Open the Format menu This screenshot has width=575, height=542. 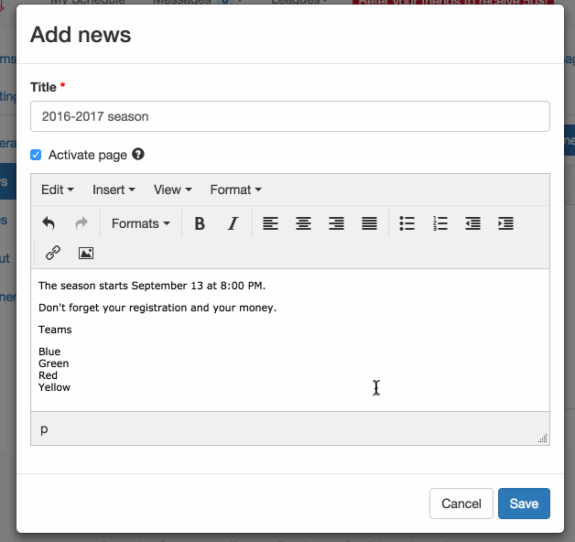236,190
